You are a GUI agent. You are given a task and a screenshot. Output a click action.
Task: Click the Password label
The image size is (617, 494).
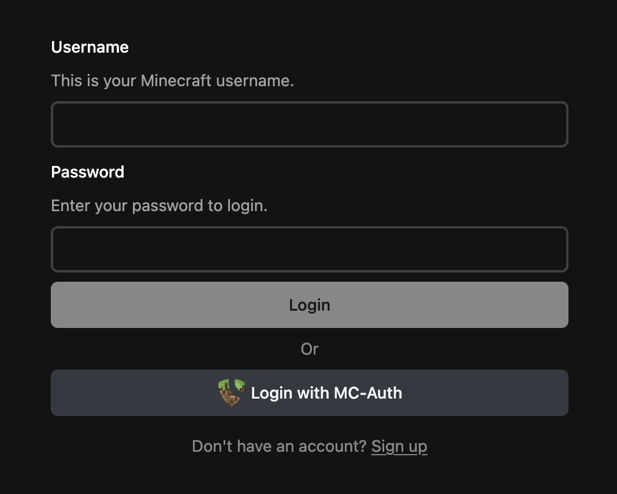point(88,172)
